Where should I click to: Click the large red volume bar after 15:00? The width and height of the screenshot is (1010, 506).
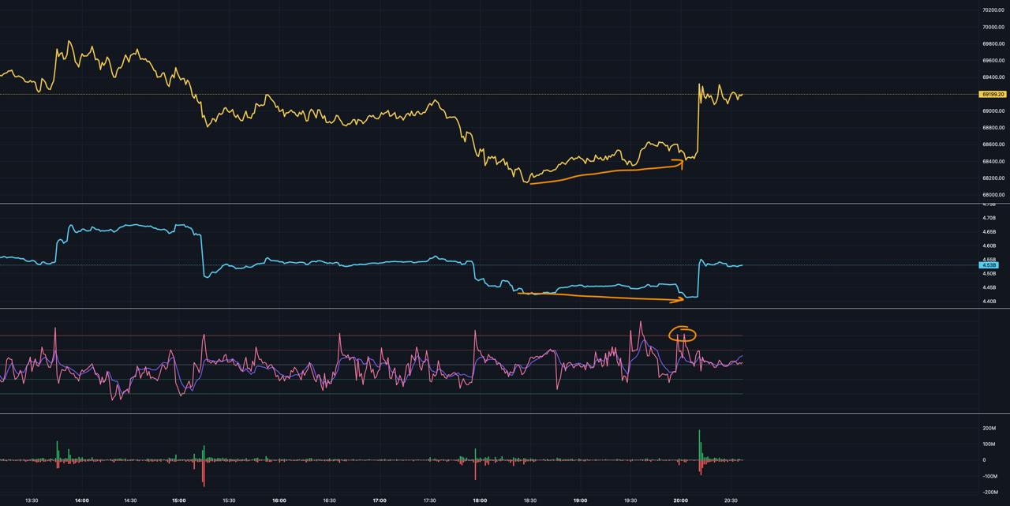click(204, 472)
